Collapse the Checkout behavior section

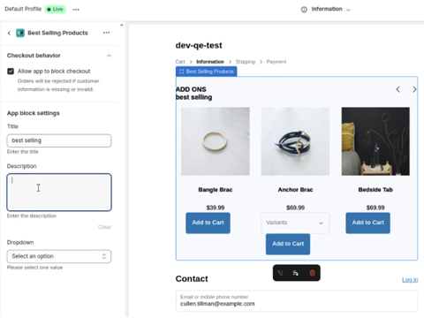tap(109, 56)
